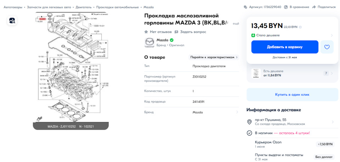
Task: Click the green price-drop icon
Action: pos(253,35)
